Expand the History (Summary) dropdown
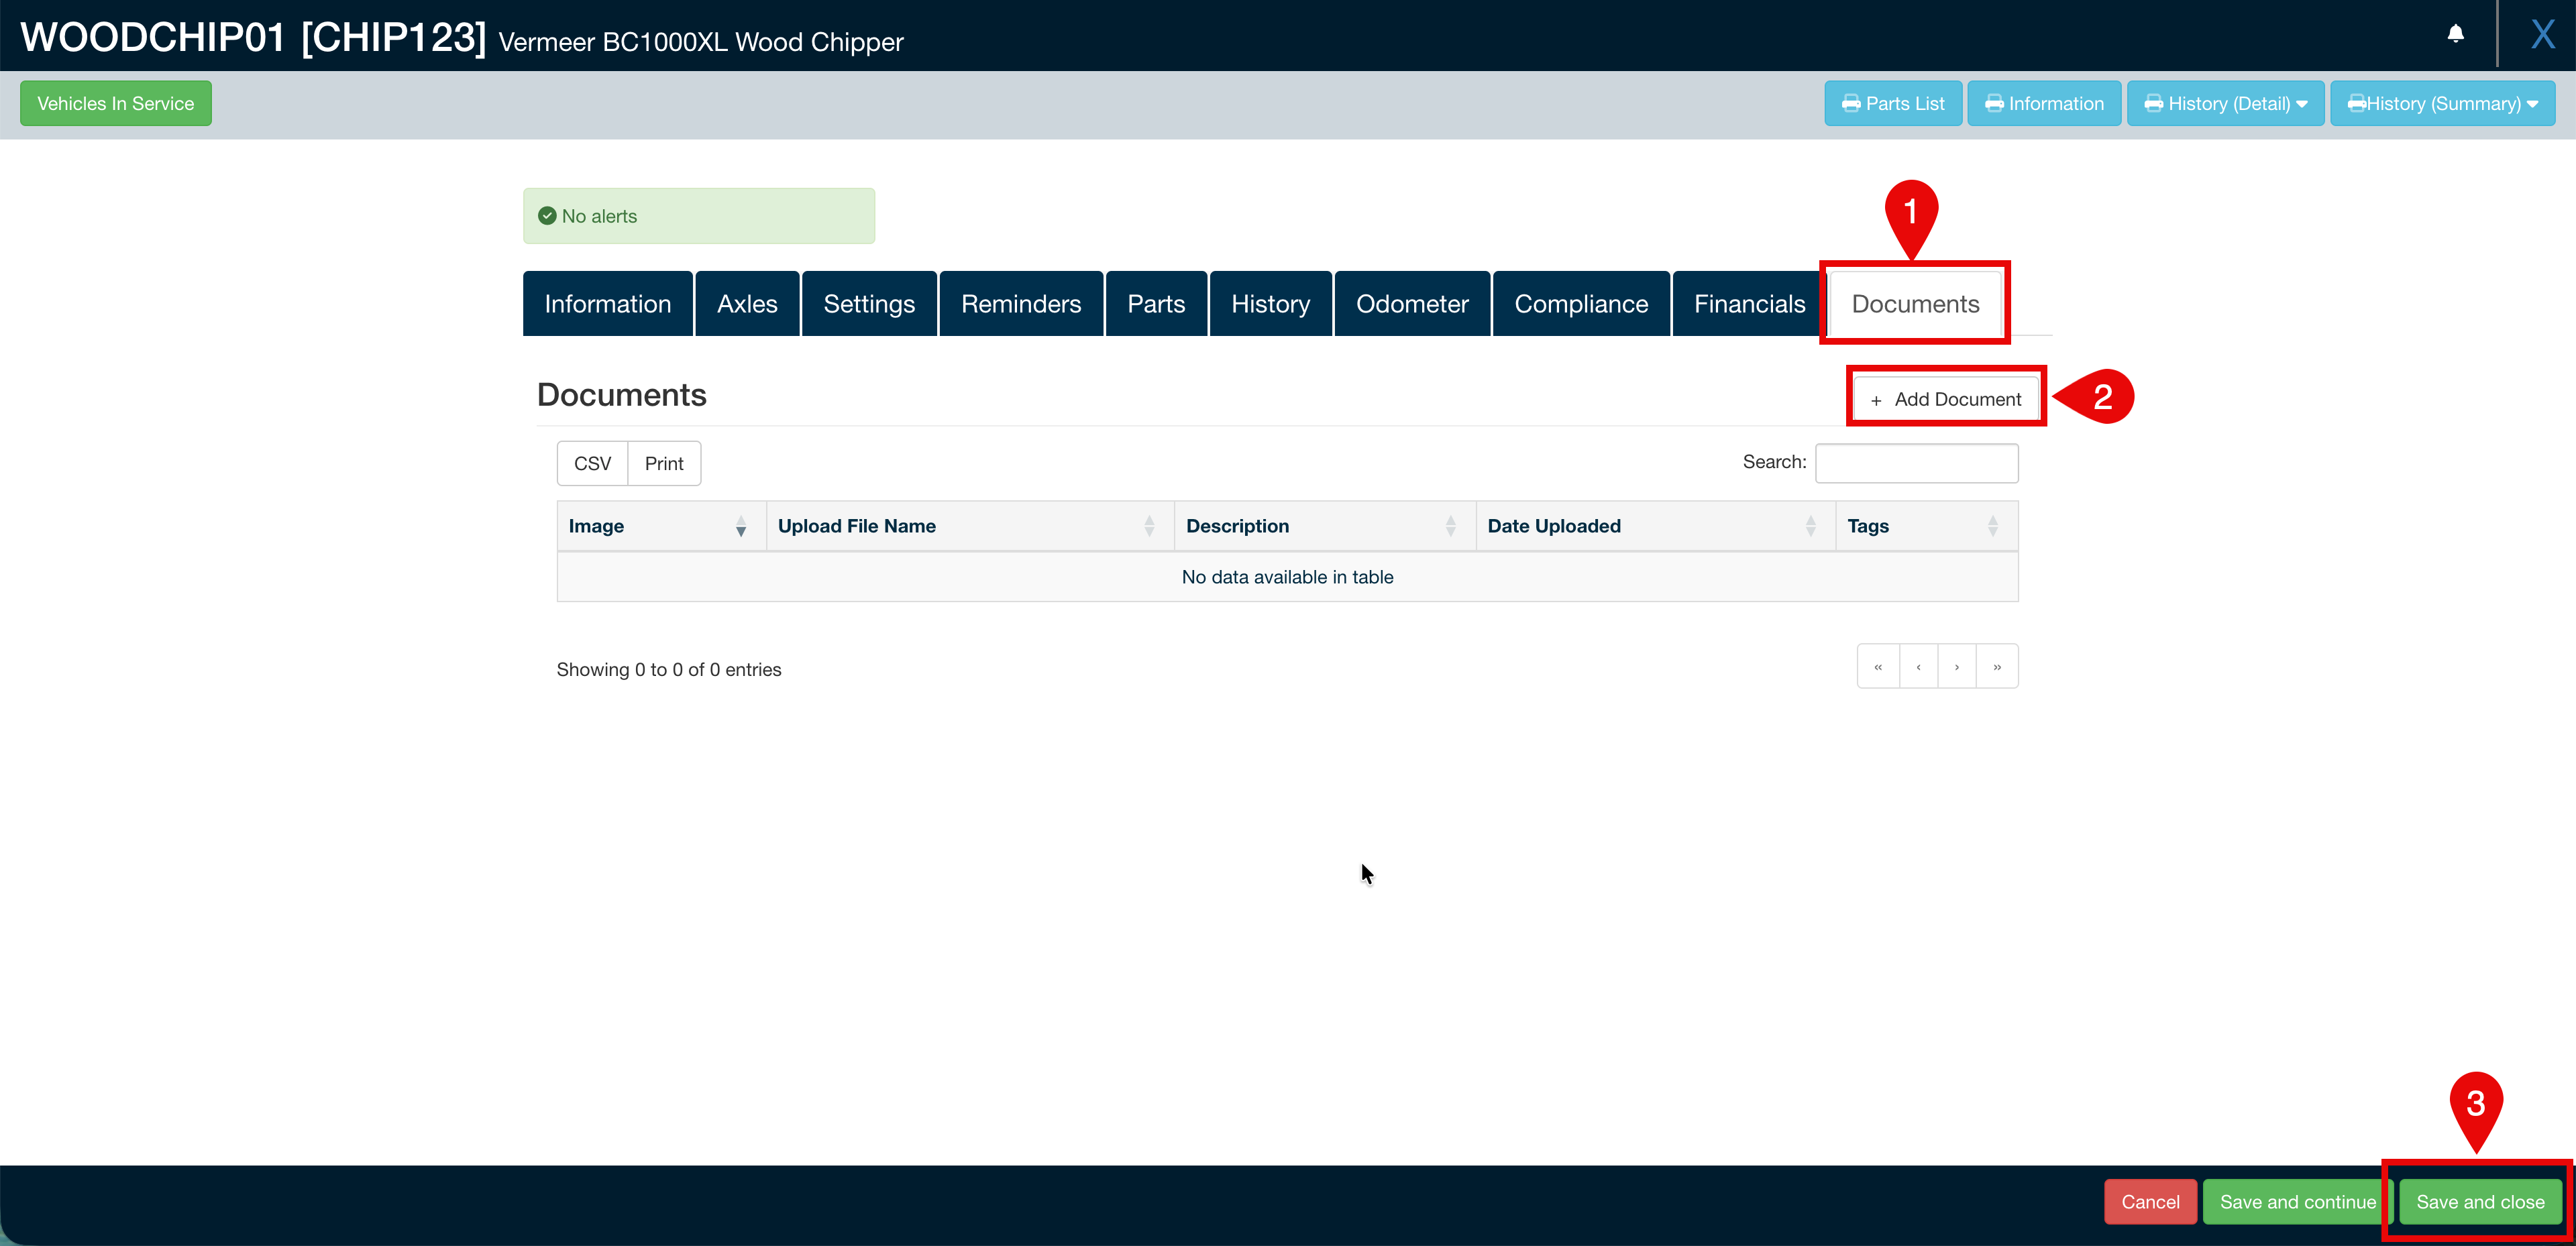Screen dimensions: 2576x1246 [x=2442, y=103]
